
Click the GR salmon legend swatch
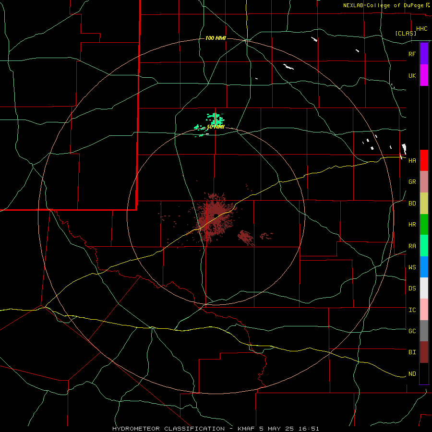[x=424, y=182]
